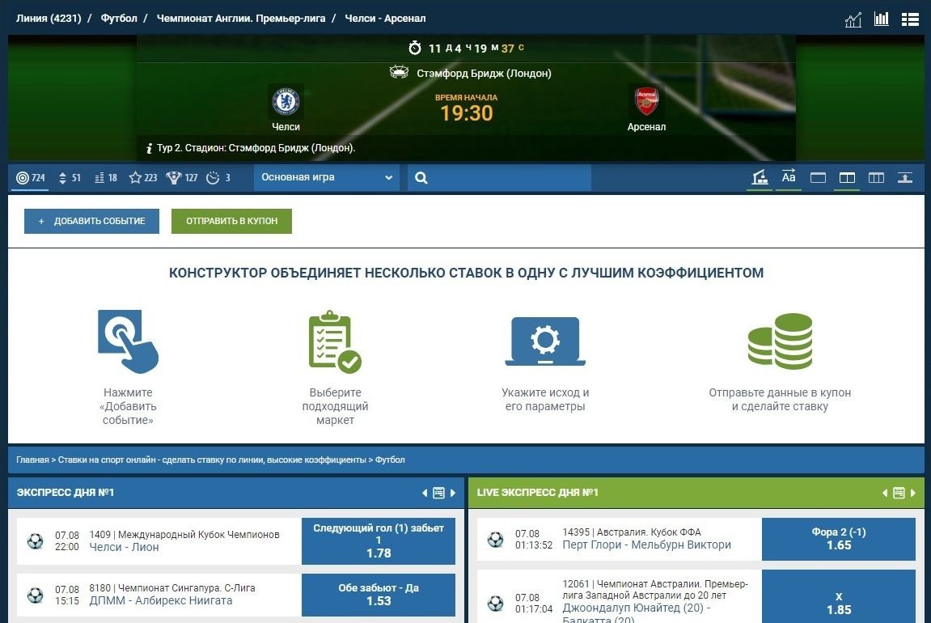Viewport: 931px width, 623px height.
Task: Open the Основная игра dropdown
Action: [327, 178]
